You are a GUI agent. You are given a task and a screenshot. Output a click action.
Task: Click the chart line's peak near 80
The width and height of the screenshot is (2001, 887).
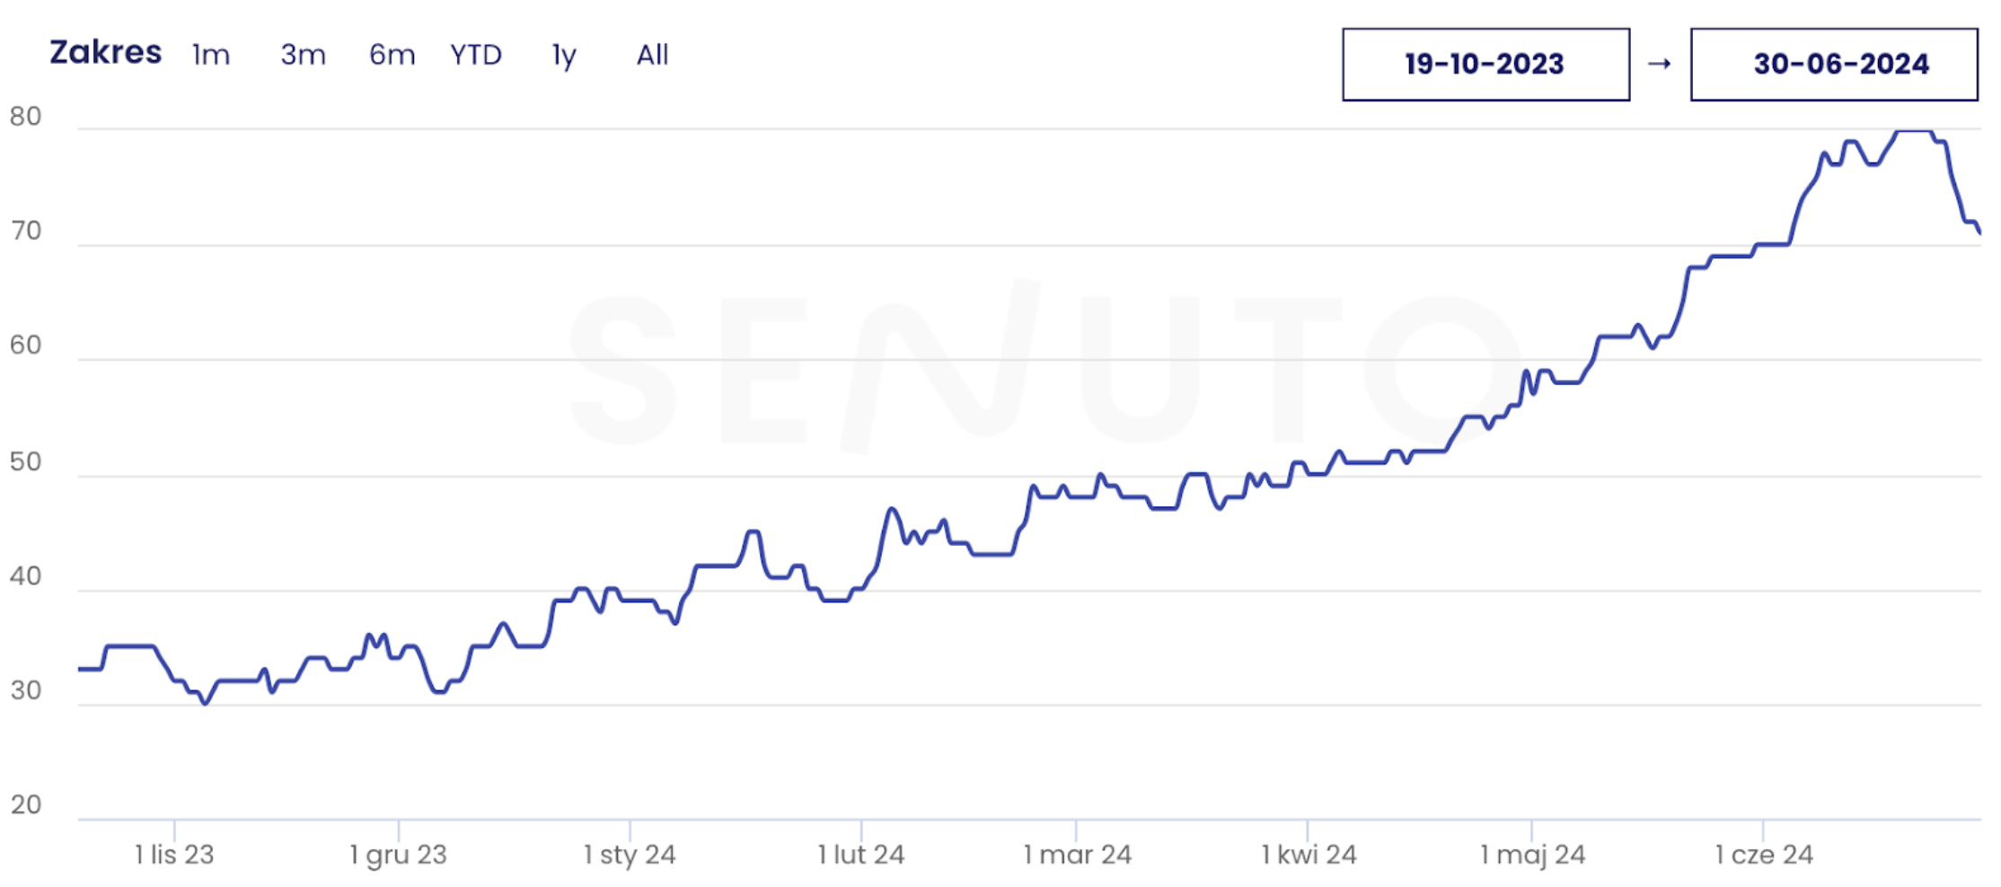(1913, 131)
